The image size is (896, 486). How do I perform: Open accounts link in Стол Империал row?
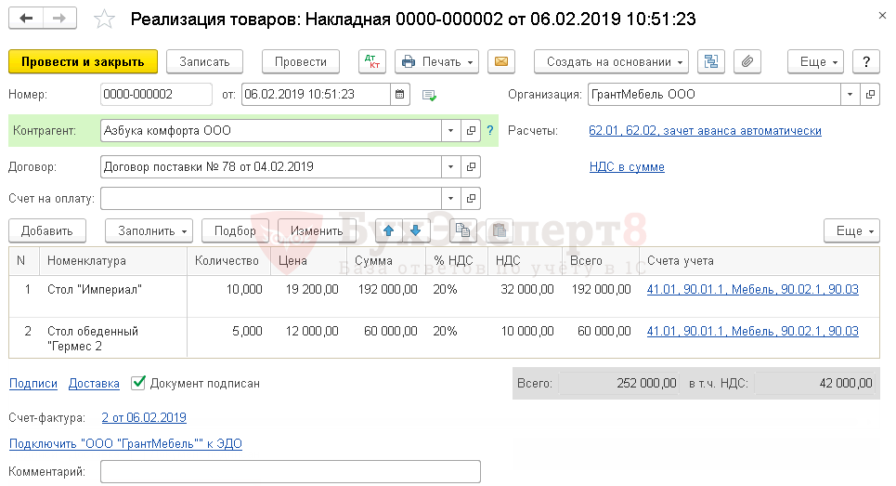(753, 289)
